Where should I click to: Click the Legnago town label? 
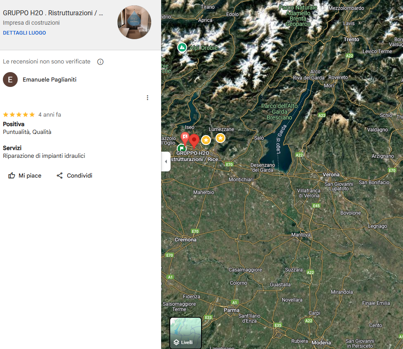(377, 226)
